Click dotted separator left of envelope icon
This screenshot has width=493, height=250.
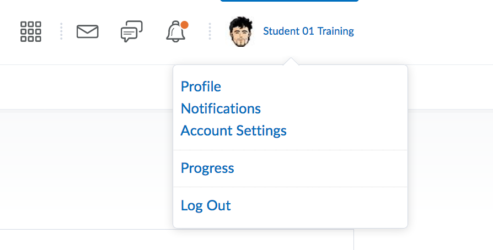[x=61, y=31]
